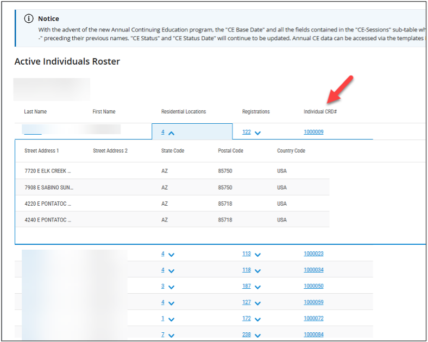The width and height of the screenshot is (428, 342).
Task: Select the 4240 E PONTATOC address row
Action: click(x=48, y=220)
